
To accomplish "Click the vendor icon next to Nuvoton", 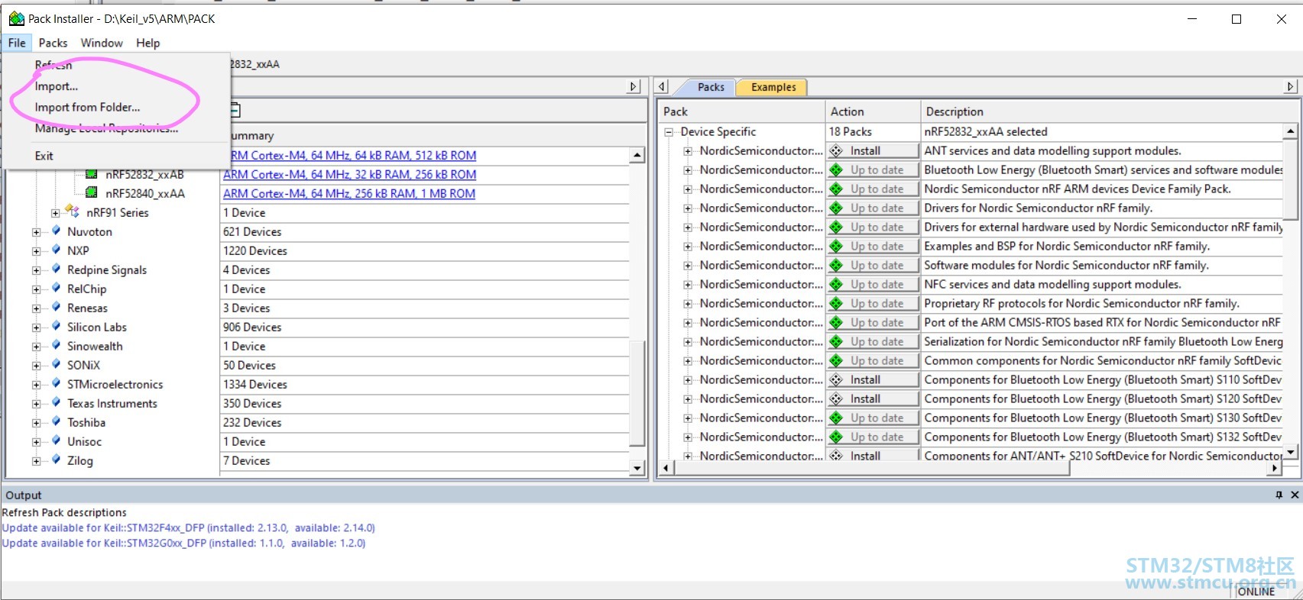I will point(55,231).
